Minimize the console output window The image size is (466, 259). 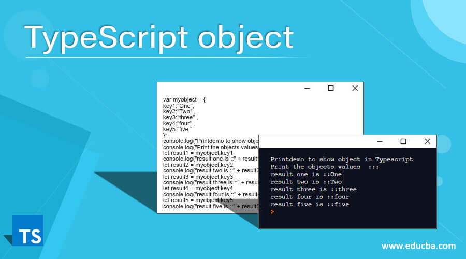coord(380,141)
